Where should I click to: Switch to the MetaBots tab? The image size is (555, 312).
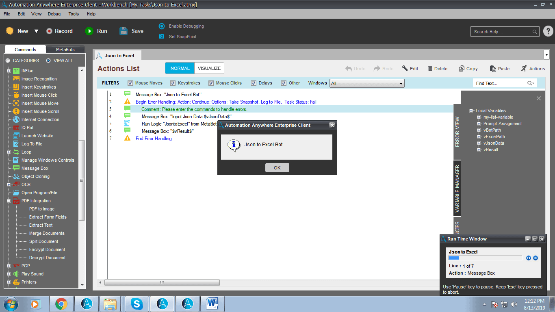coord(65,50)
